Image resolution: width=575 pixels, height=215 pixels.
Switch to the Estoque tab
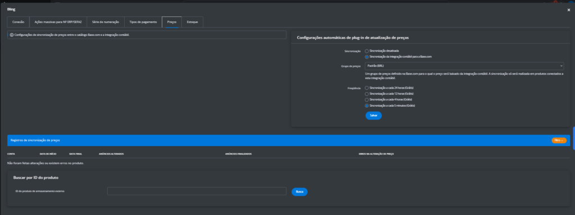click(192, 22)
